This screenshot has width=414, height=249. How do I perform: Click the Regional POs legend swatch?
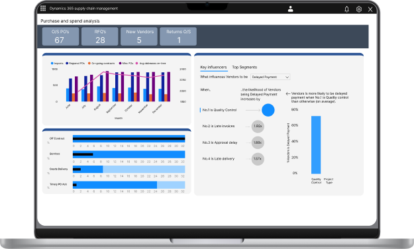(67, 64)
